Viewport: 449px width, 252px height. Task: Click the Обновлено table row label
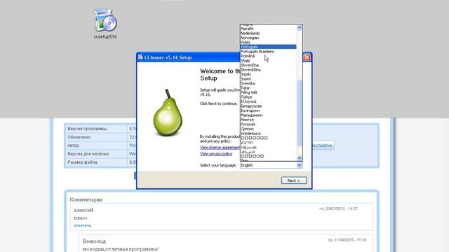(79, 137)
